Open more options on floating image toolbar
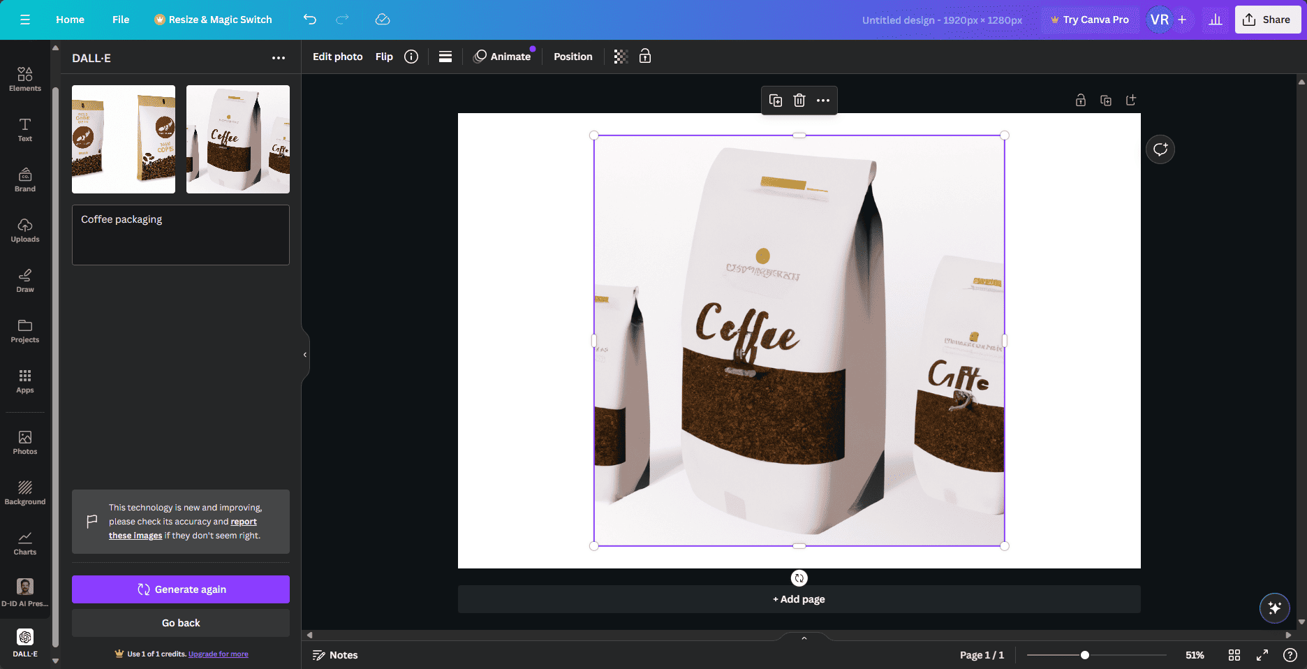The width and height of the screenshot is (1307, 669). pyautogui.click(x=823, y=101)
